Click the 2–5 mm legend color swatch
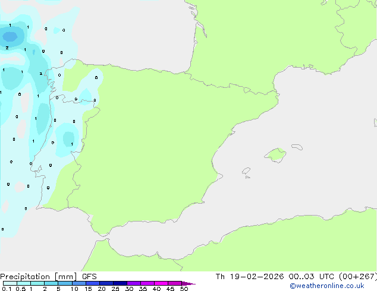 pos(51,283)
